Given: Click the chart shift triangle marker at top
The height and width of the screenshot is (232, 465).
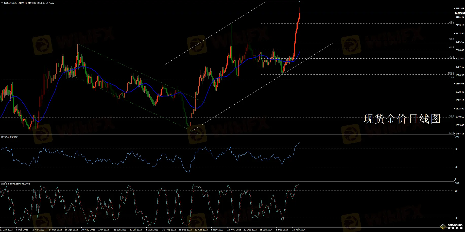Looking at the screenshot, I should pos(300,2).
